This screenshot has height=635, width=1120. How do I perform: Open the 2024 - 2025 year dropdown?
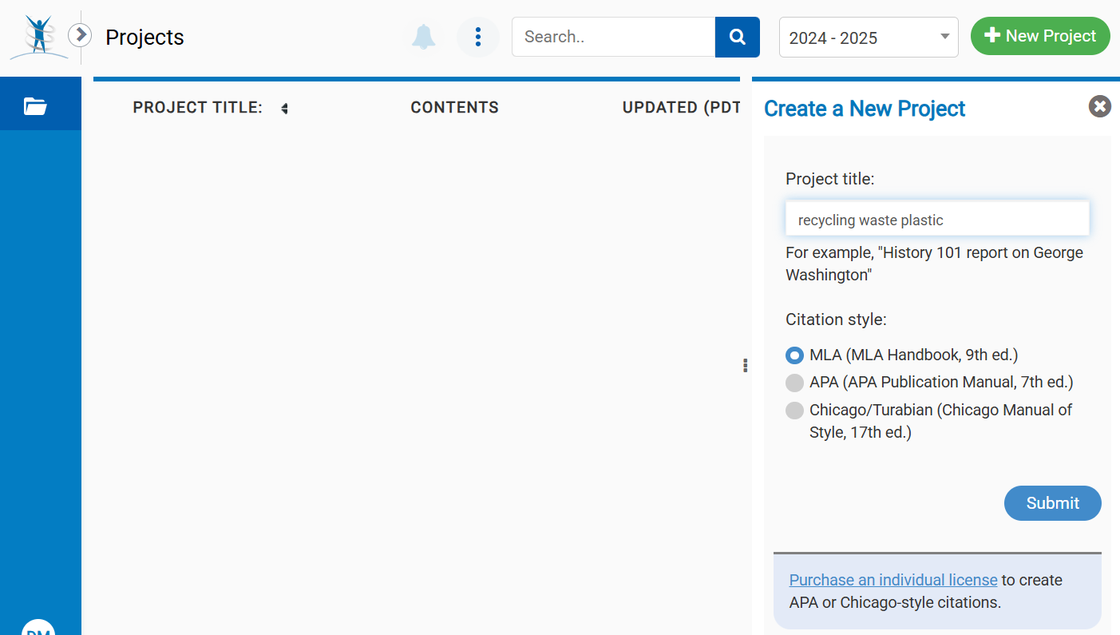click(868, 38)
